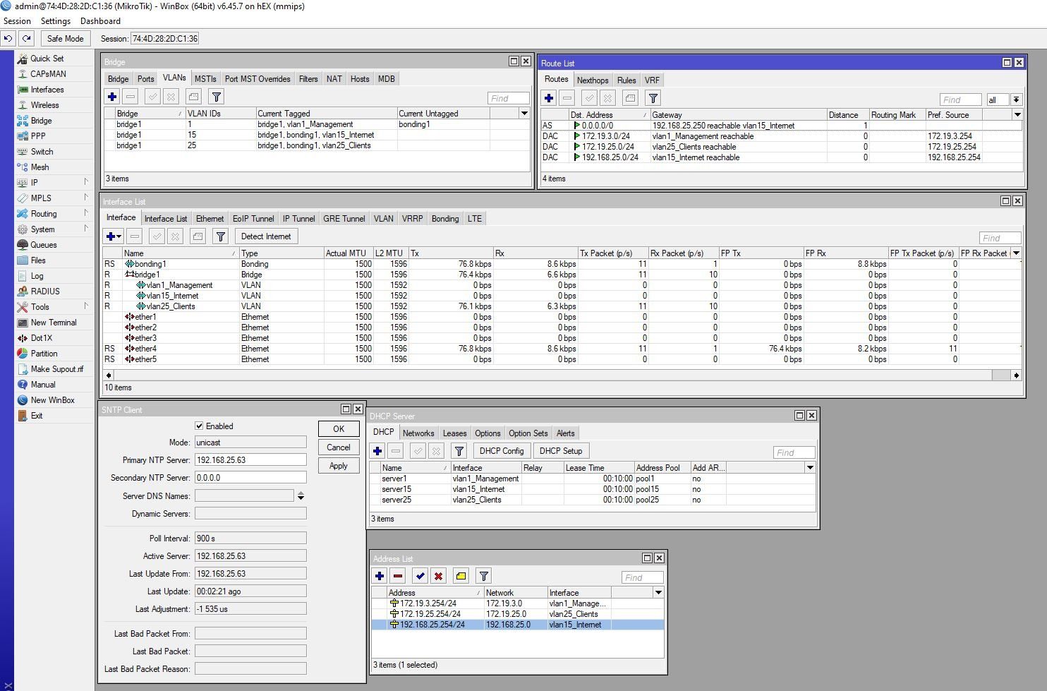1047x691 pixels.
Task: Click the Find field in Address List
Action: pyautogui.click(x=642, y=577)
